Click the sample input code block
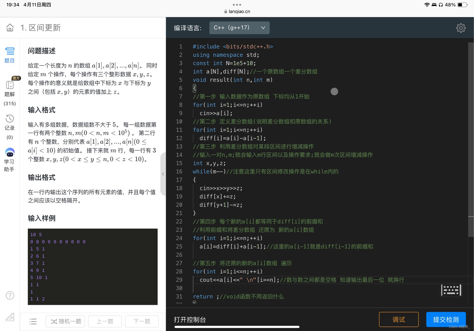The width and height of the screenshot is (474, 331). pyautogui.click(x=93, y=267)
